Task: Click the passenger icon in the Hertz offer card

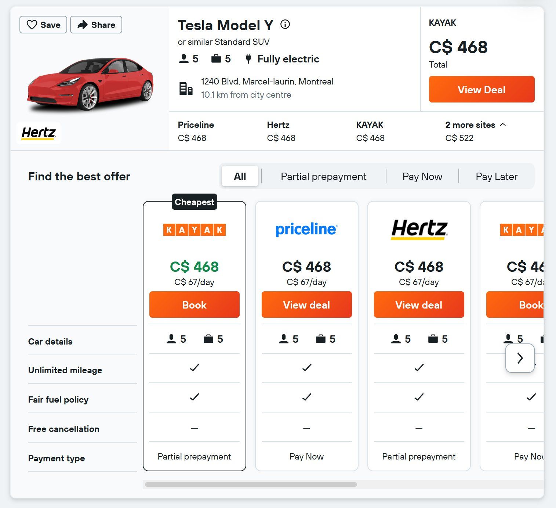Action: point(396,339)
